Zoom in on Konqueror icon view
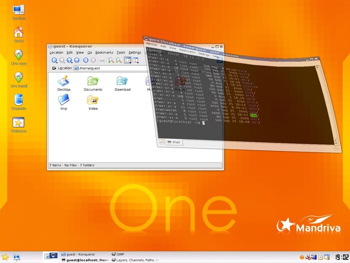Screen dimensions: 350x263 coord(110,60)
